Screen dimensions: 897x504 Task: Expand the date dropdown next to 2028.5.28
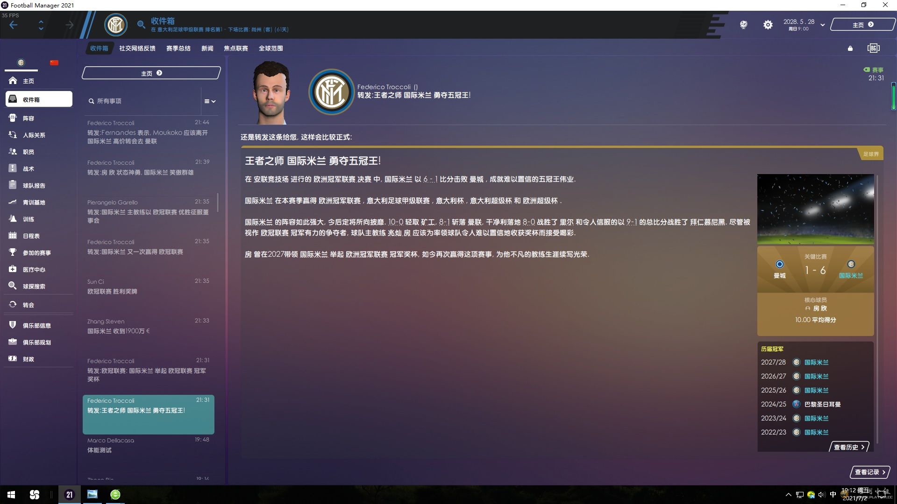click(x=823, y=25)
